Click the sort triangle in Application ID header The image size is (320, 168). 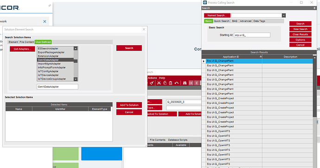coord(261,56)
